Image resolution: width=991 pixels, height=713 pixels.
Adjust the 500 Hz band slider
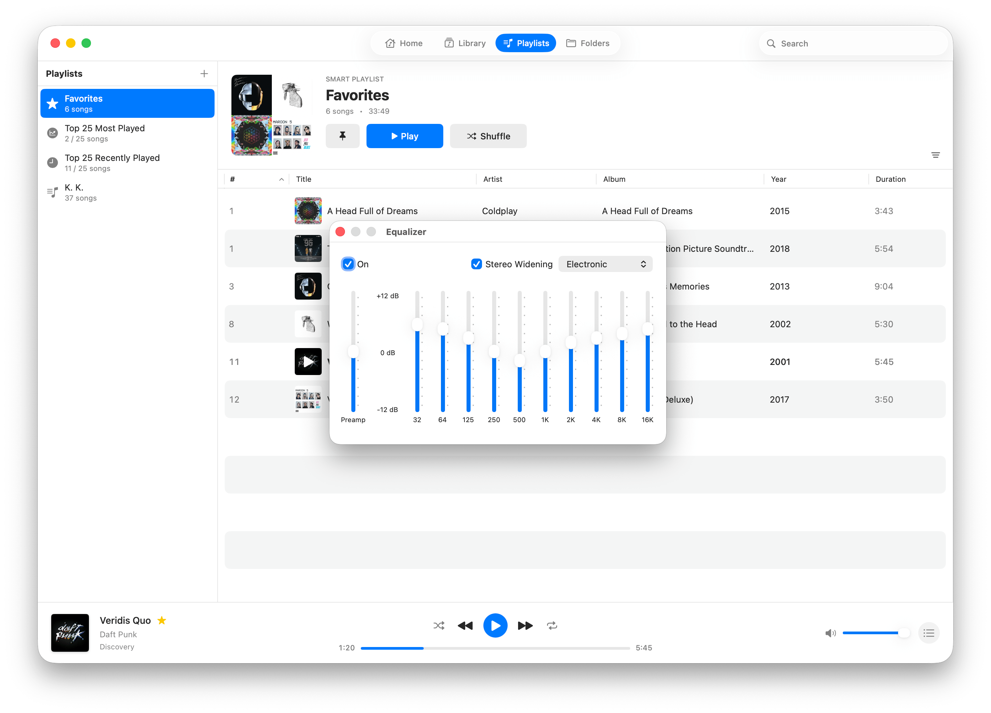click(x=519, y=361)
